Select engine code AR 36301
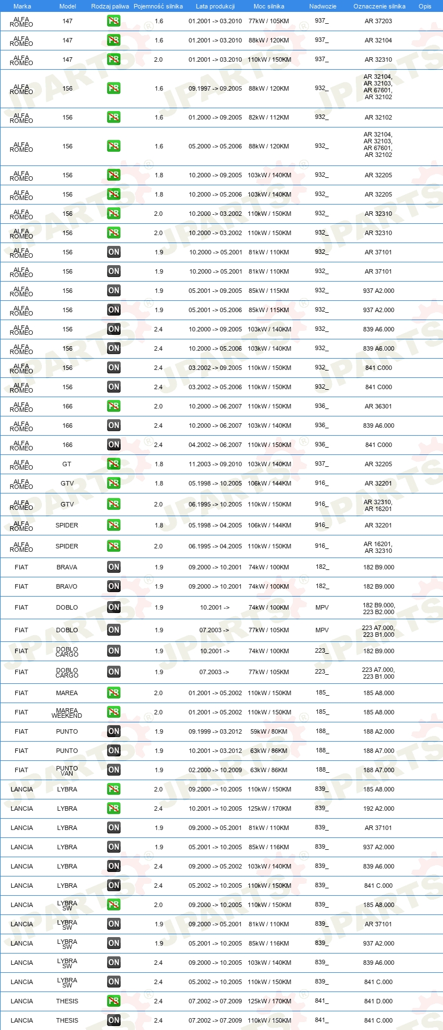 [x=378, y=406]
